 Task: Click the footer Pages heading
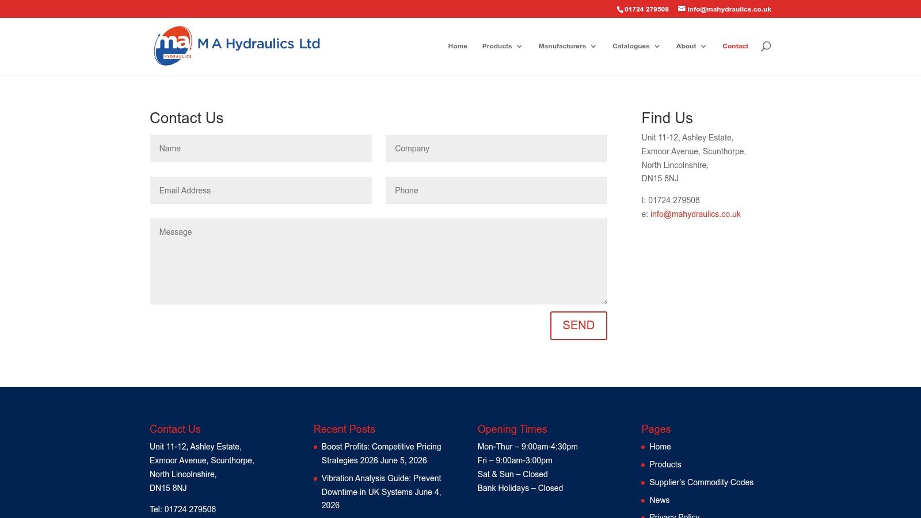pyautogui.click(x=656, y=429)
